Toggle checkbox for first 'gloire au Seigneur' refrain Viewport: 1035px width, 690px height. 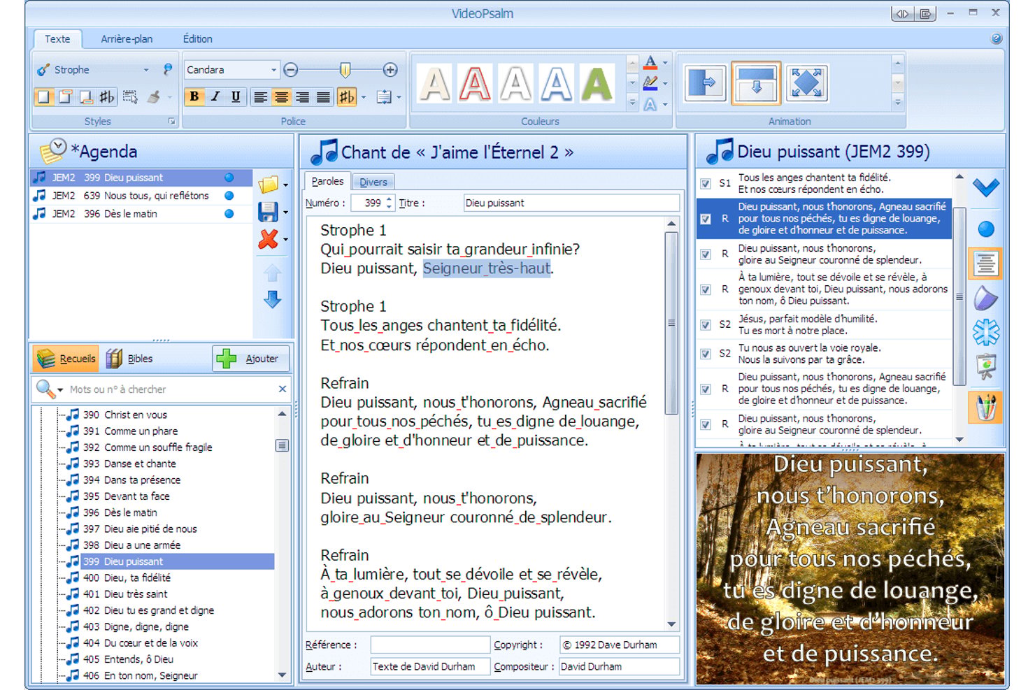tap(706, 254)
